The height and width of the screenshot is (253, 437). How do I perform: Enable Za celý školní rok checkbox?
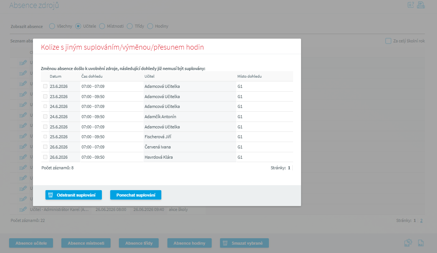pos(388,41)
